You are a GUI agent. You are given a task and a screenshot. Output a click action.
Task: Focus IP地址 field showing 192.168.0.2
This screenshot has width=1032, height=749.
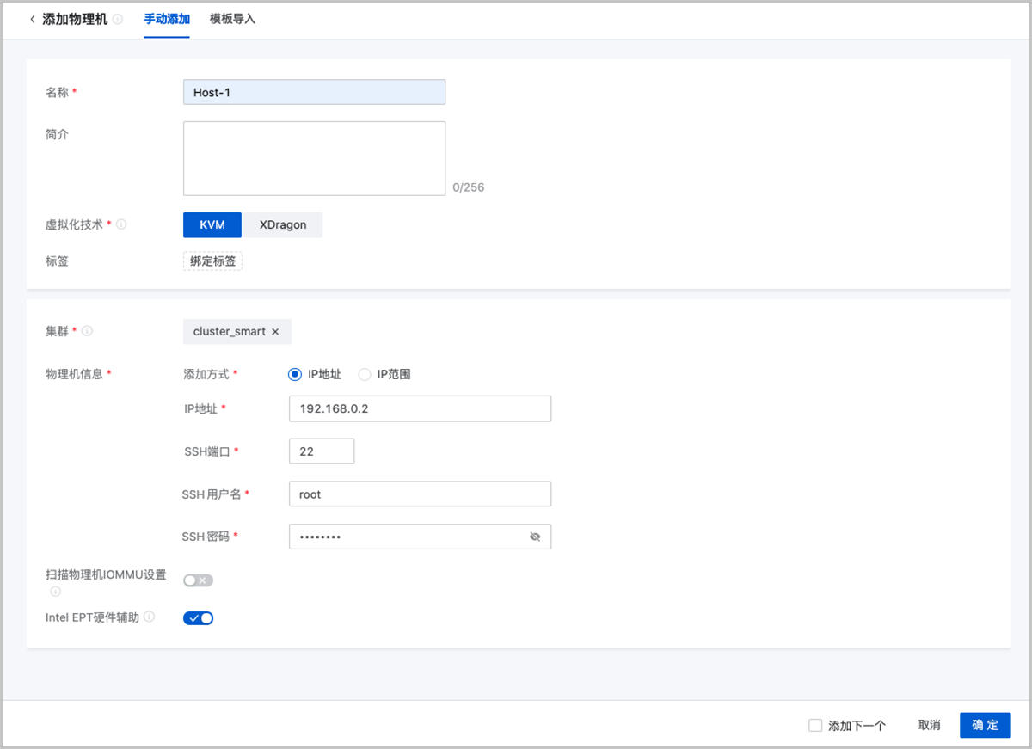click(420, 408)
